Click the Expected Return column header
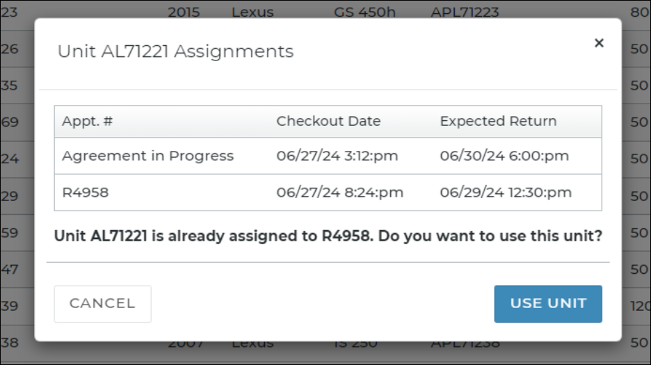 click(x=498, y=121)
